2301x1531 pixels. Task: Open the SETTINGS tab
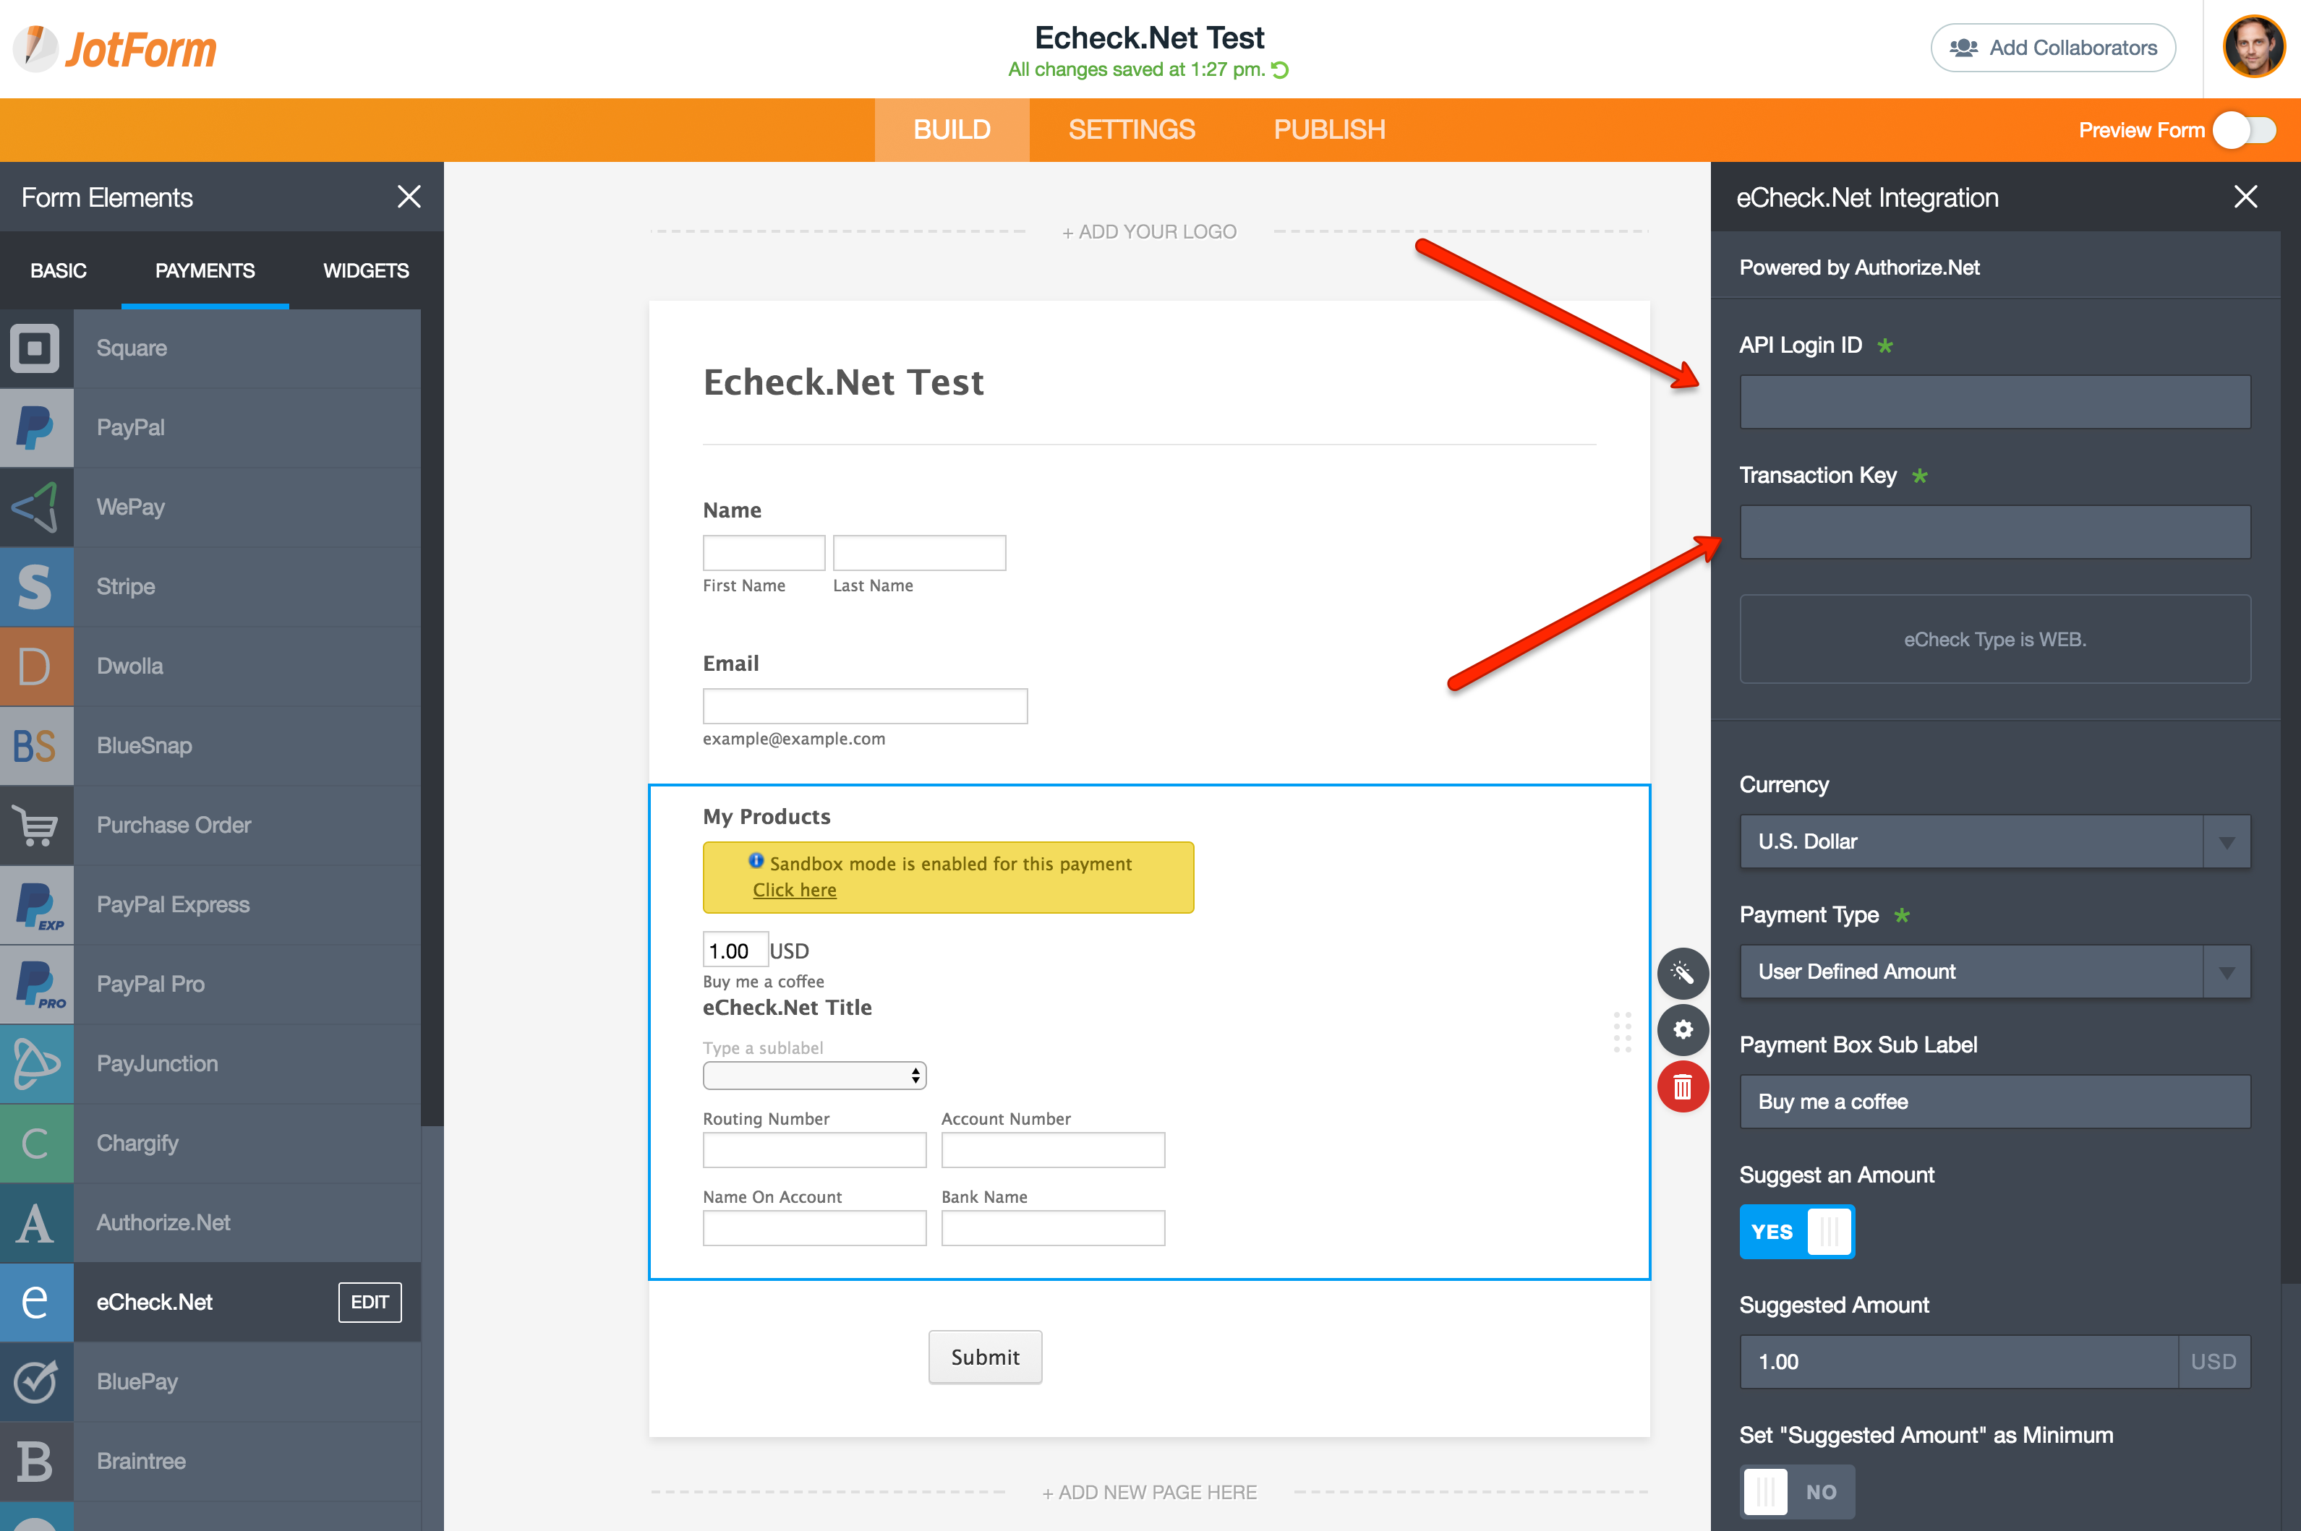click(x=1132, y=130)
